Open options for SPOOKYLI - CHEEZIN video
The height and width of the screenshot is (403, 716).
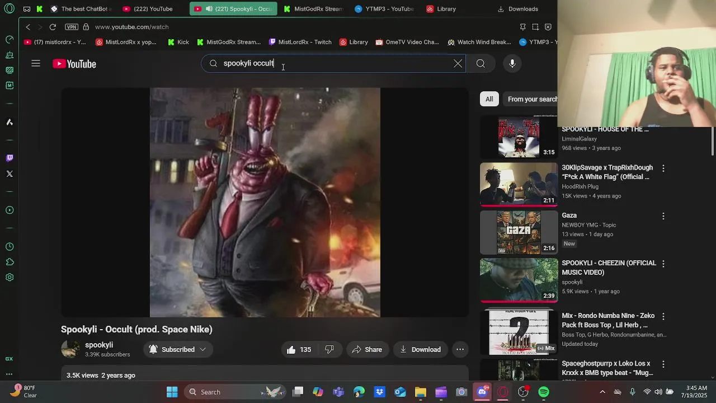click(663, 264)
